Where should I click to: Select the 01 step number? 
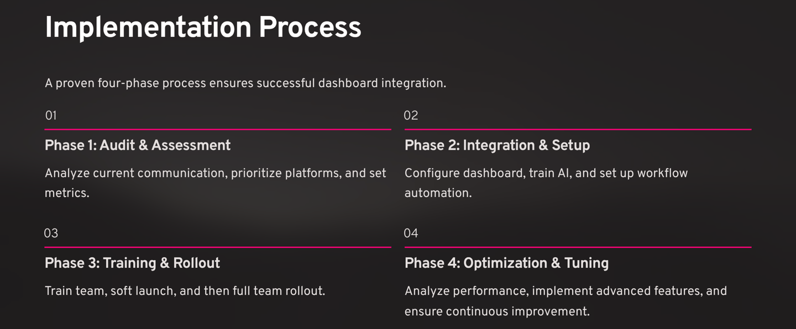tap(51, 115)
